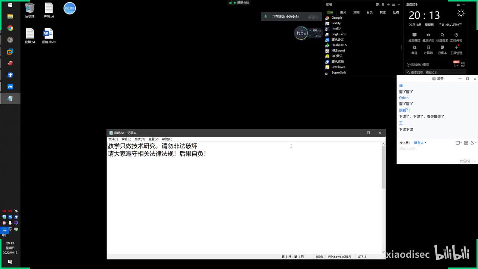Launch LogFusion from the apps list
This screenshot has height=269, width=478.
pos(336,34)
